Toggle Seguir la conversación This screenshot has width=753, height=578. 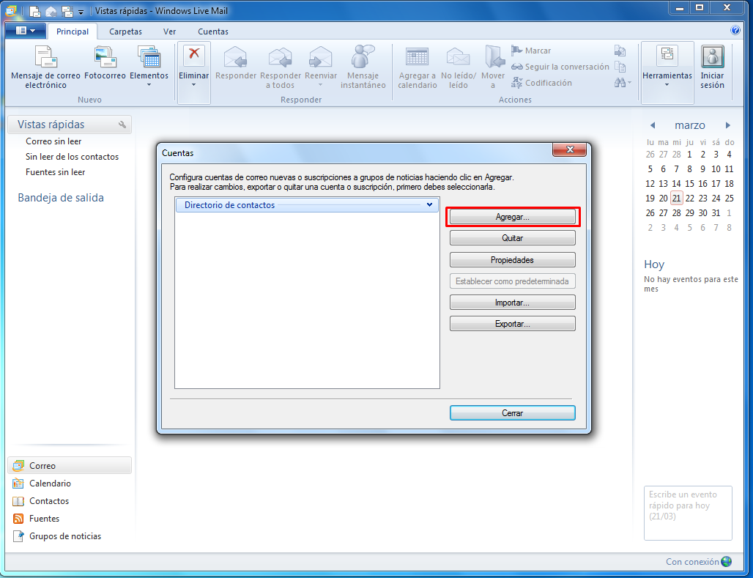tap(560, 67)
